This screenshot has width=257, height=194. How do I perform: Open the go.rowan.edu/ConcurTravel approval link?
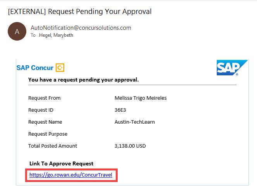71,175
